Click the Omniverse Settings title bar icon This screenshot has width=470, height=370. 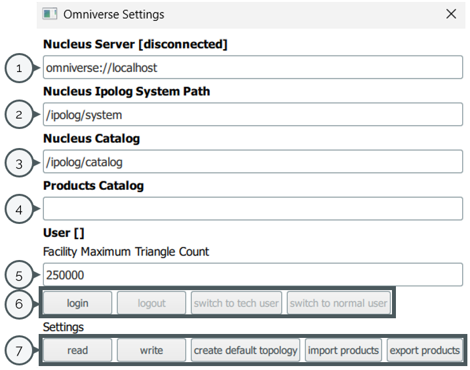coord(49,14)
